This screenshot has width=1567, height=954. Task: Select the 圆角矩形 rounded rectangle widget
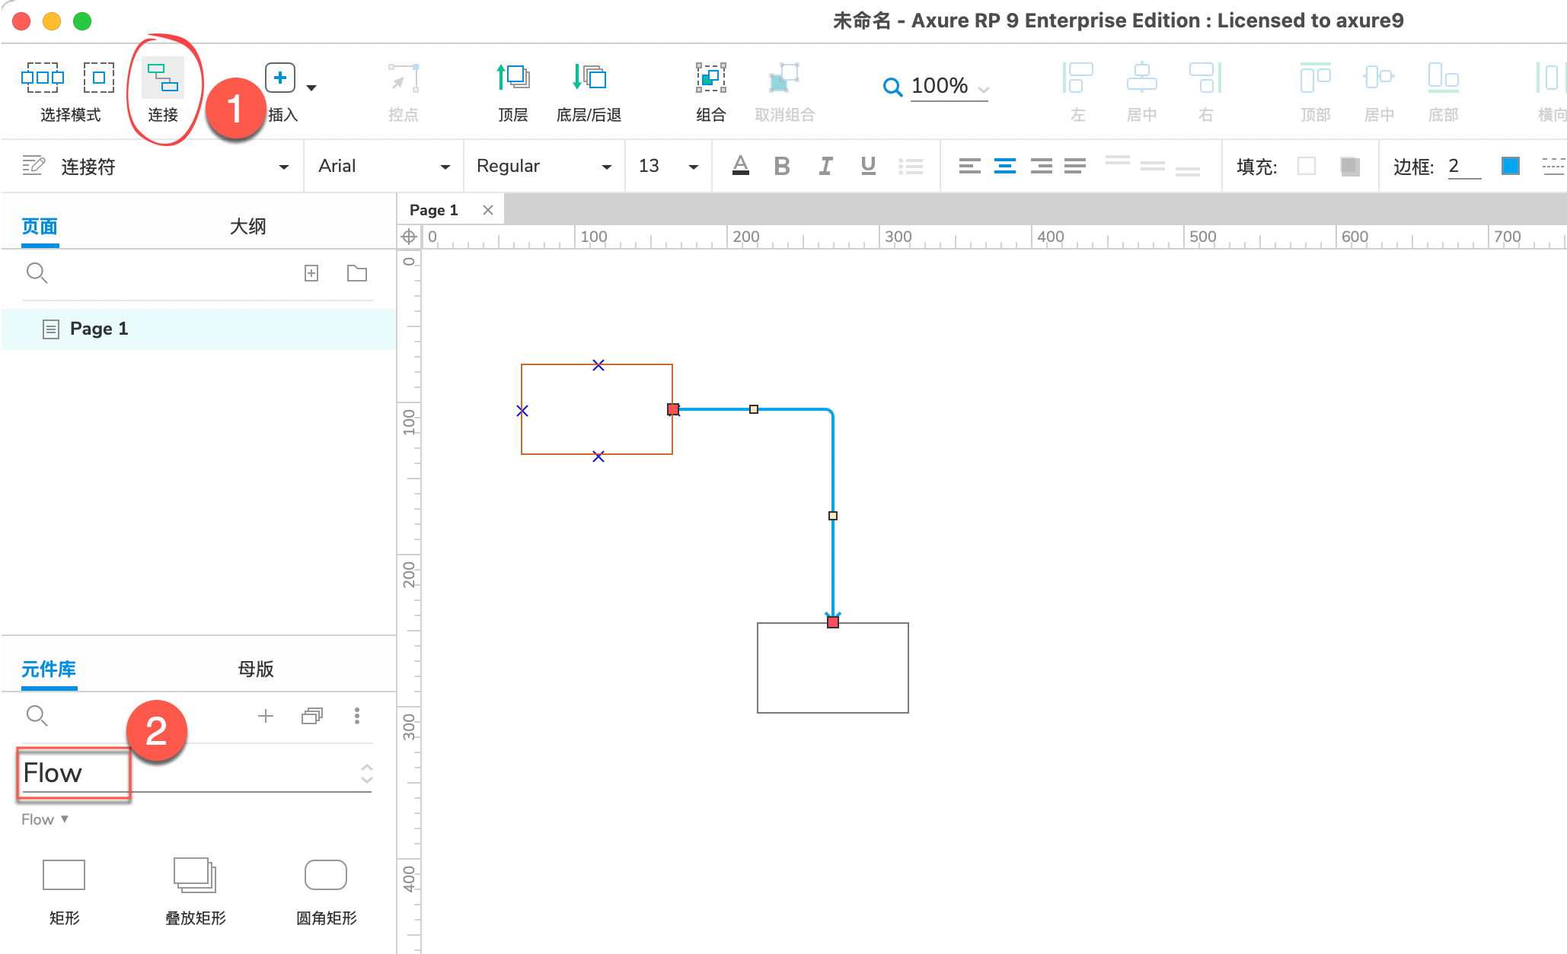tap(326, 892)
